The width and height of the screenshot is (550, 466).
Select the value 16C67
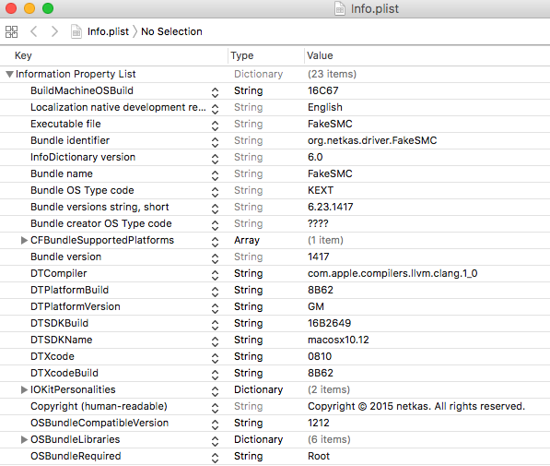click(323, 90)
